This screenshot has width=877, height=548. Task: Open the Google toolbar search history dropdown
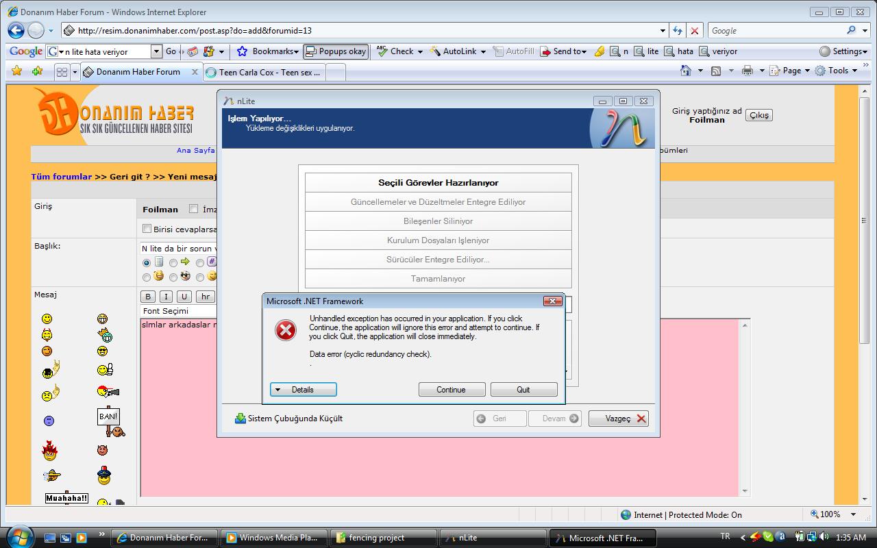pos(156,51)
